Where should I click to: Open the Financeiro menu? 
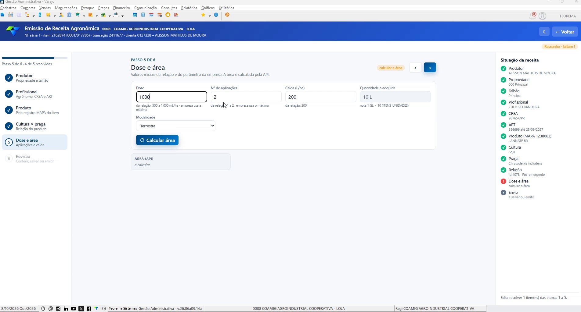pyautogui.click(x=121, y=8)
